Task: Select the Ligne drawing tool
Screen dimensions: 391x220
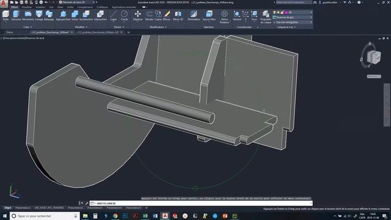Action: 114,16
